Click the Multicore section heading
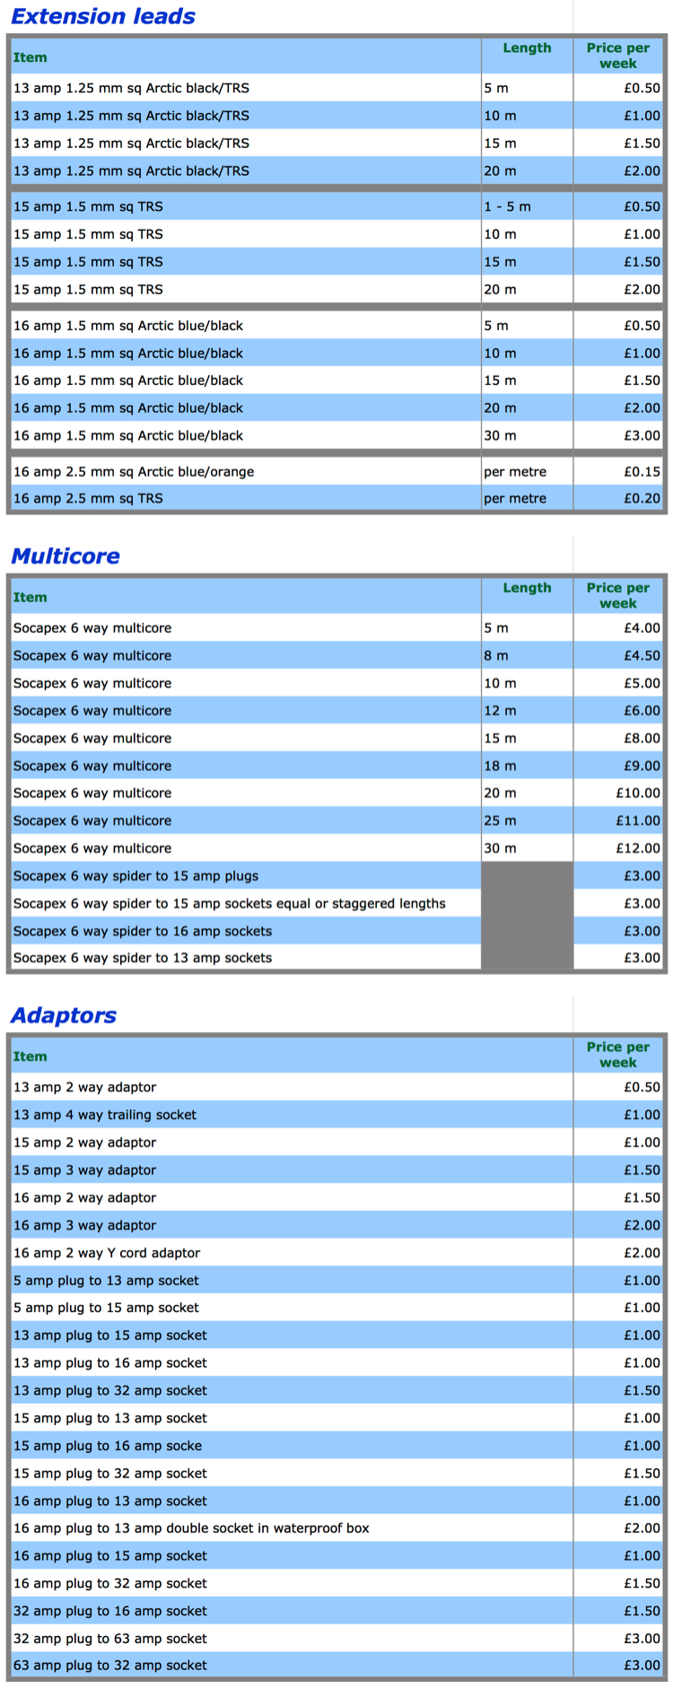This screenshot has width=673, height=1689. pyautogui.click(x=65, y=556)
